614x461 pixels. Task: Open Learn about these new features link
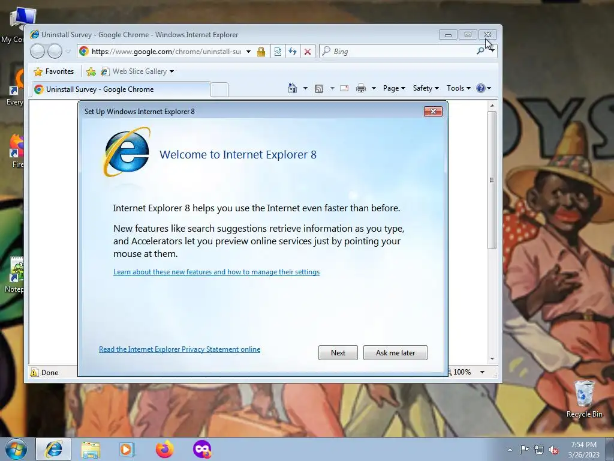click(x=216, y=272)
